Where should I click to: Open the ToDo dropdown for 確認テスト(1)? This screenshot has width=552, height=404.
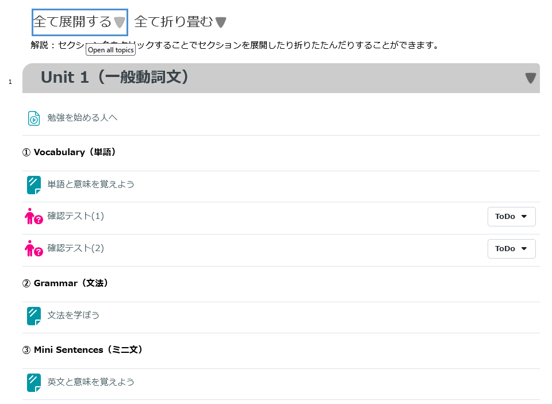511,217
